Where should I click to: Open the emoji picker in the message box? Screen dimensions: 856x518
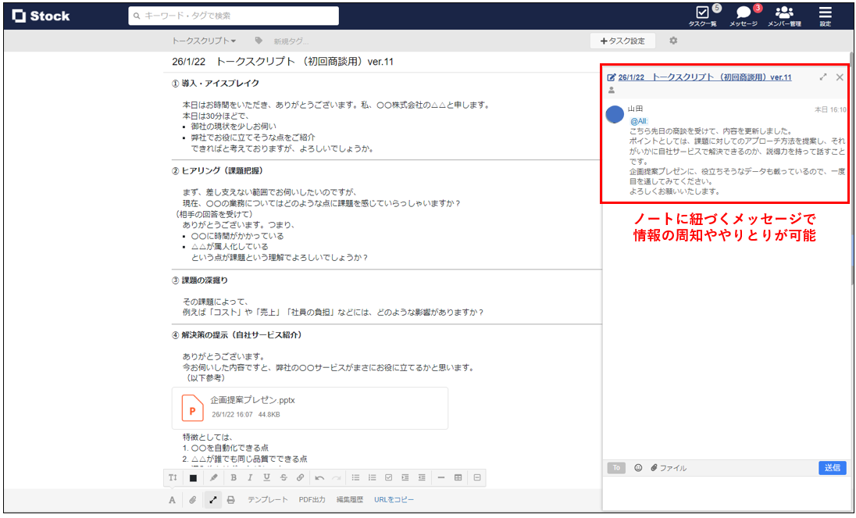637,467
